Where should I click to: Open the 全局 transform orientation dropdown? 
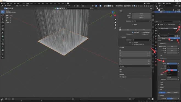[69, 6]
